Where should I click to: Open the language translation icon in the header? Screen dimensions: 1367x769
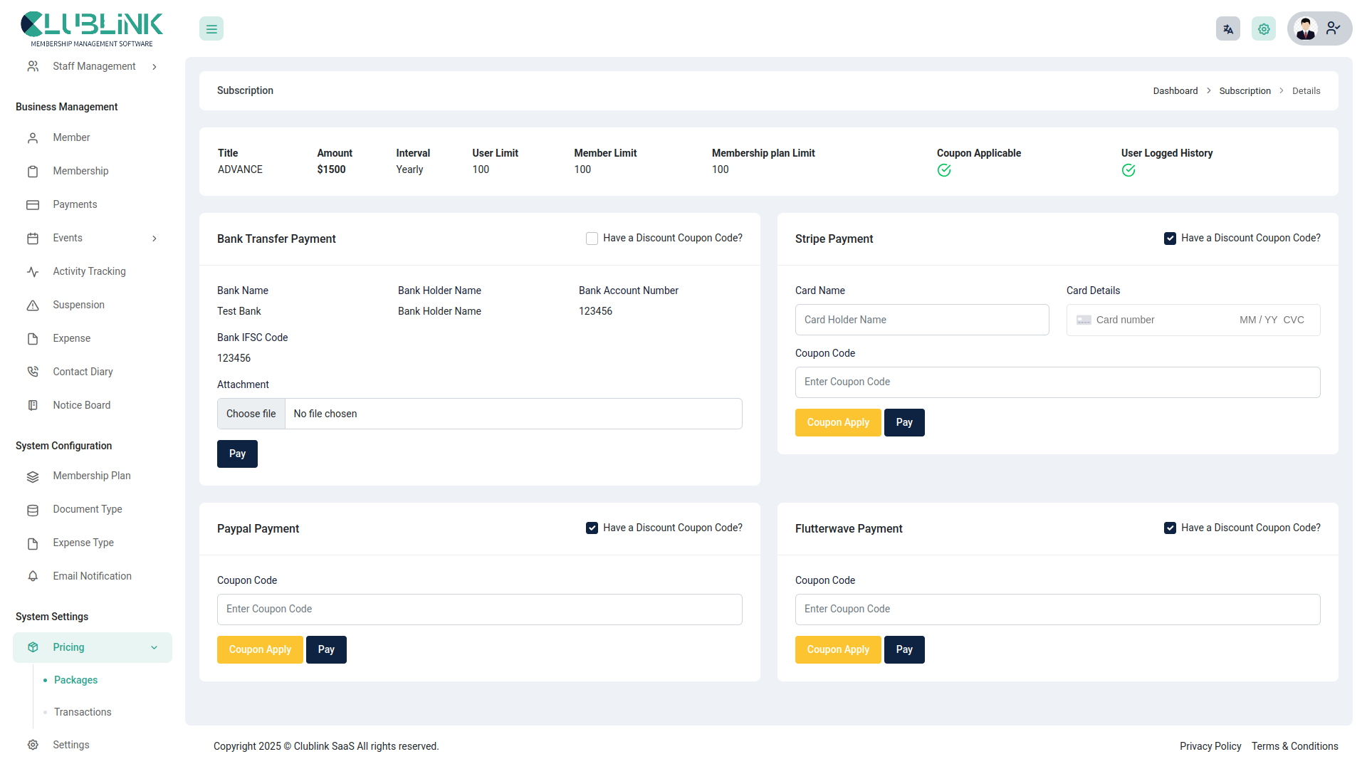coord(1227,28)
